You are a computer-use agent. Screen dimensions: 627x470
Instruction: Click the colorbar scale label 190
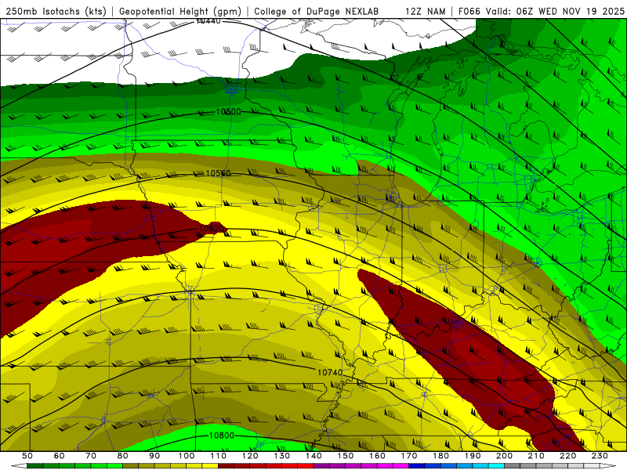click(x=473, y=456)
